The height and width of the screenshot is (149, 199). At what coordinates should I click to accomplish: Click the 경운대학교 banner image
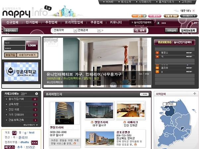click(22, 73)
